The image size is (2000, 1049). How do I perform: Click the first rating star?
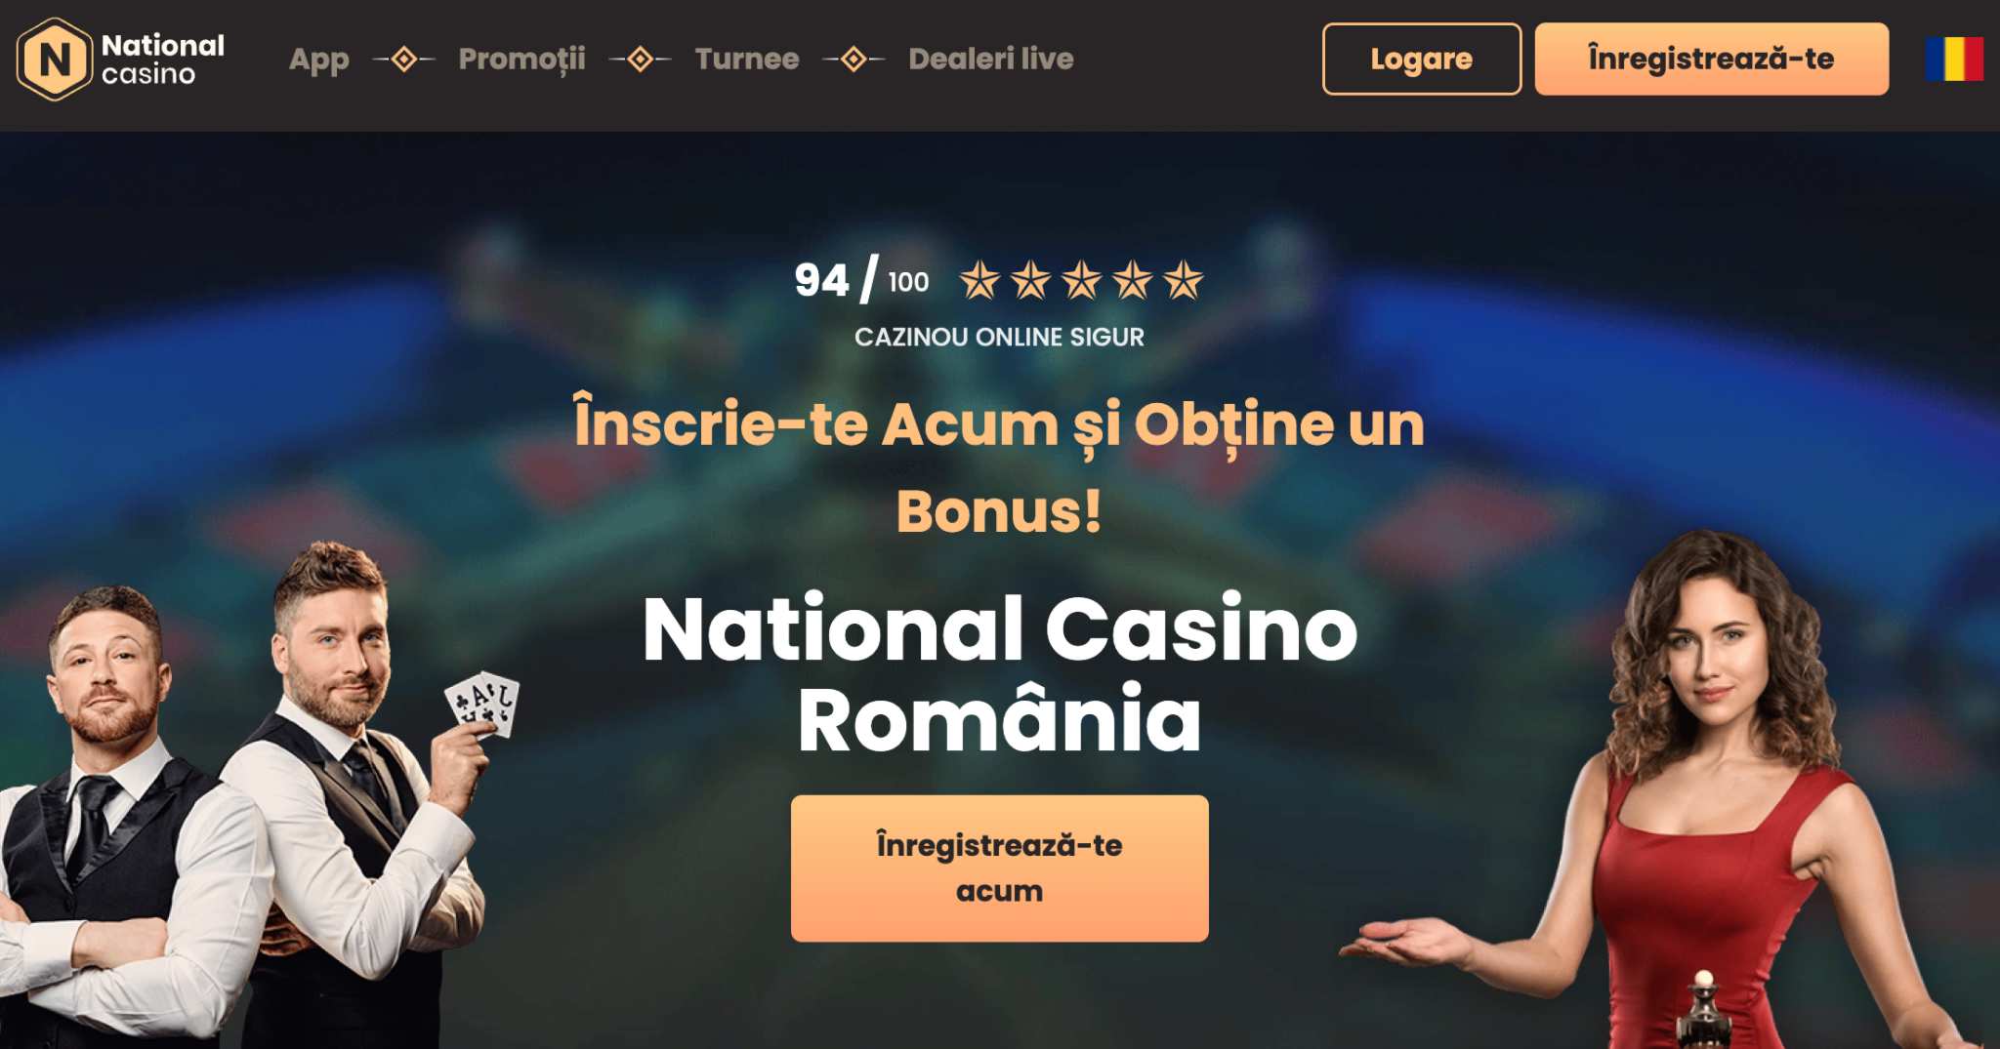[x=979, y=281]
